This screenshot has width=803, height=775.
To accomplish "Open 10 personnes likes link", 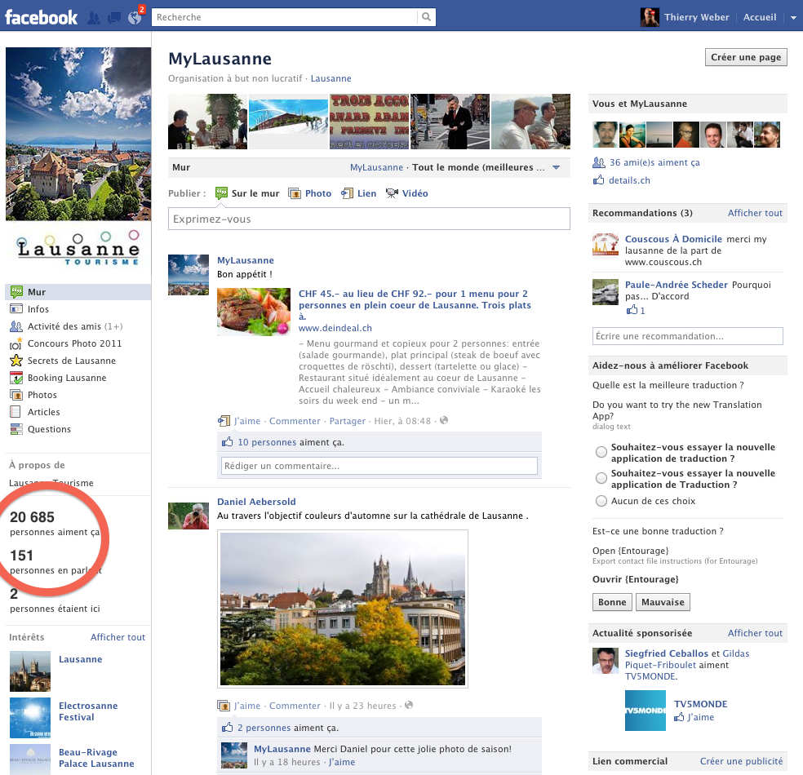I will pyautogui.click(x=267, y=442).
